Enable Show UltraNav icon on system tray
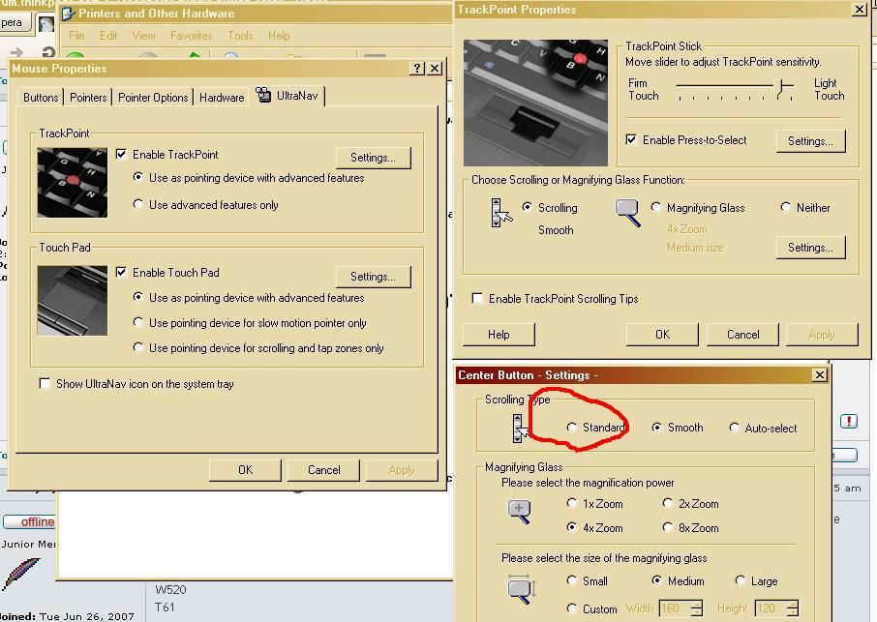877x622 pixels. 45,384
